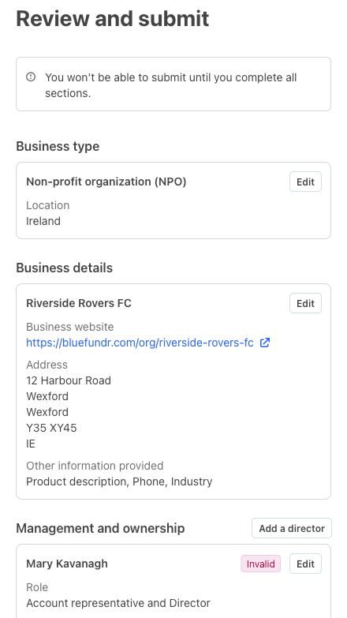Edit Riverside Rovers FC business details

pos(306,303)
